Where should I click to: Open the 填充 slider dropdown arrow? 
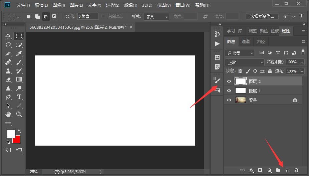(x=302, y=71)
